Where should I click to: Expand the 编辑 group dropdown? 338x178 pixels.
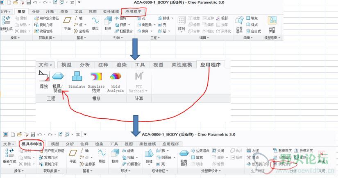pyautogui.click(x=204, y=38)
